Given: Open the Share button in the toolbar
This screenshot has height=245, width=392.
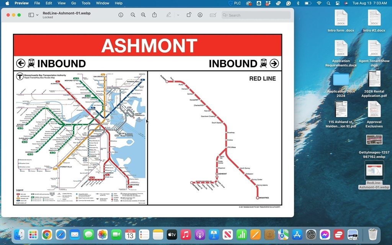Looking at the screenshot, I should 154,15.
